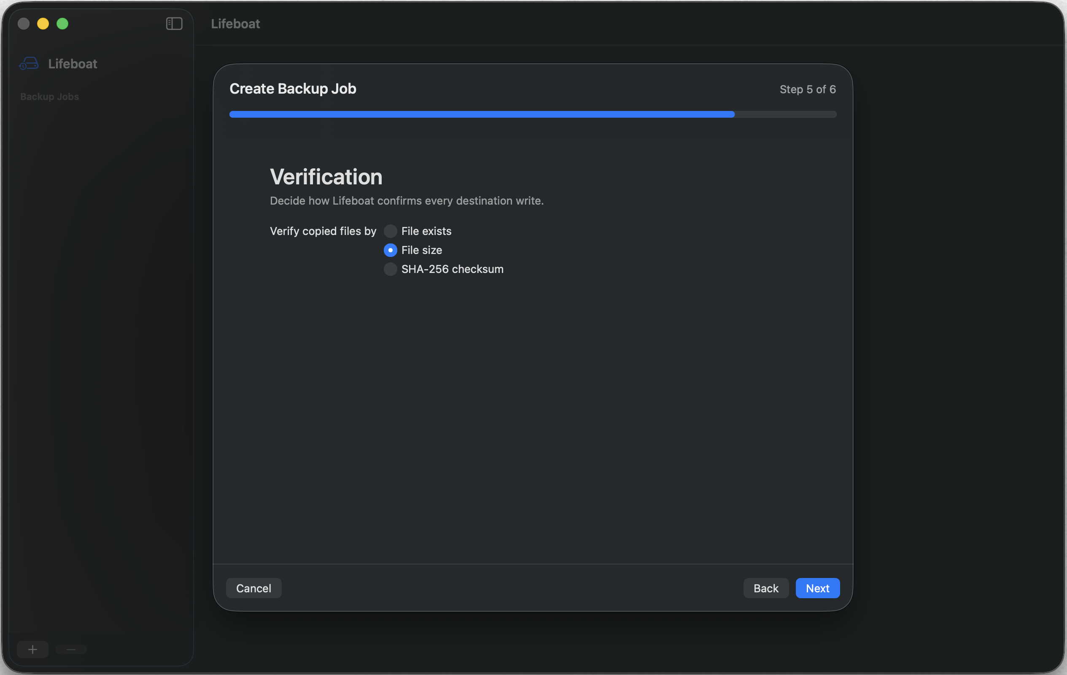This screenshot has height=675, width=1067.
Task: Remove backup job with minus button
Action: coord(71,649)
